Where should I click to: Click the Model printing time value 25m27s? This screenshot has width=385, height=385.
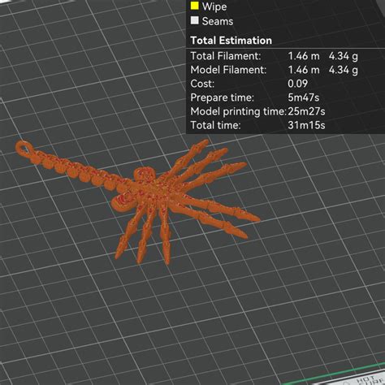point(306,111)
